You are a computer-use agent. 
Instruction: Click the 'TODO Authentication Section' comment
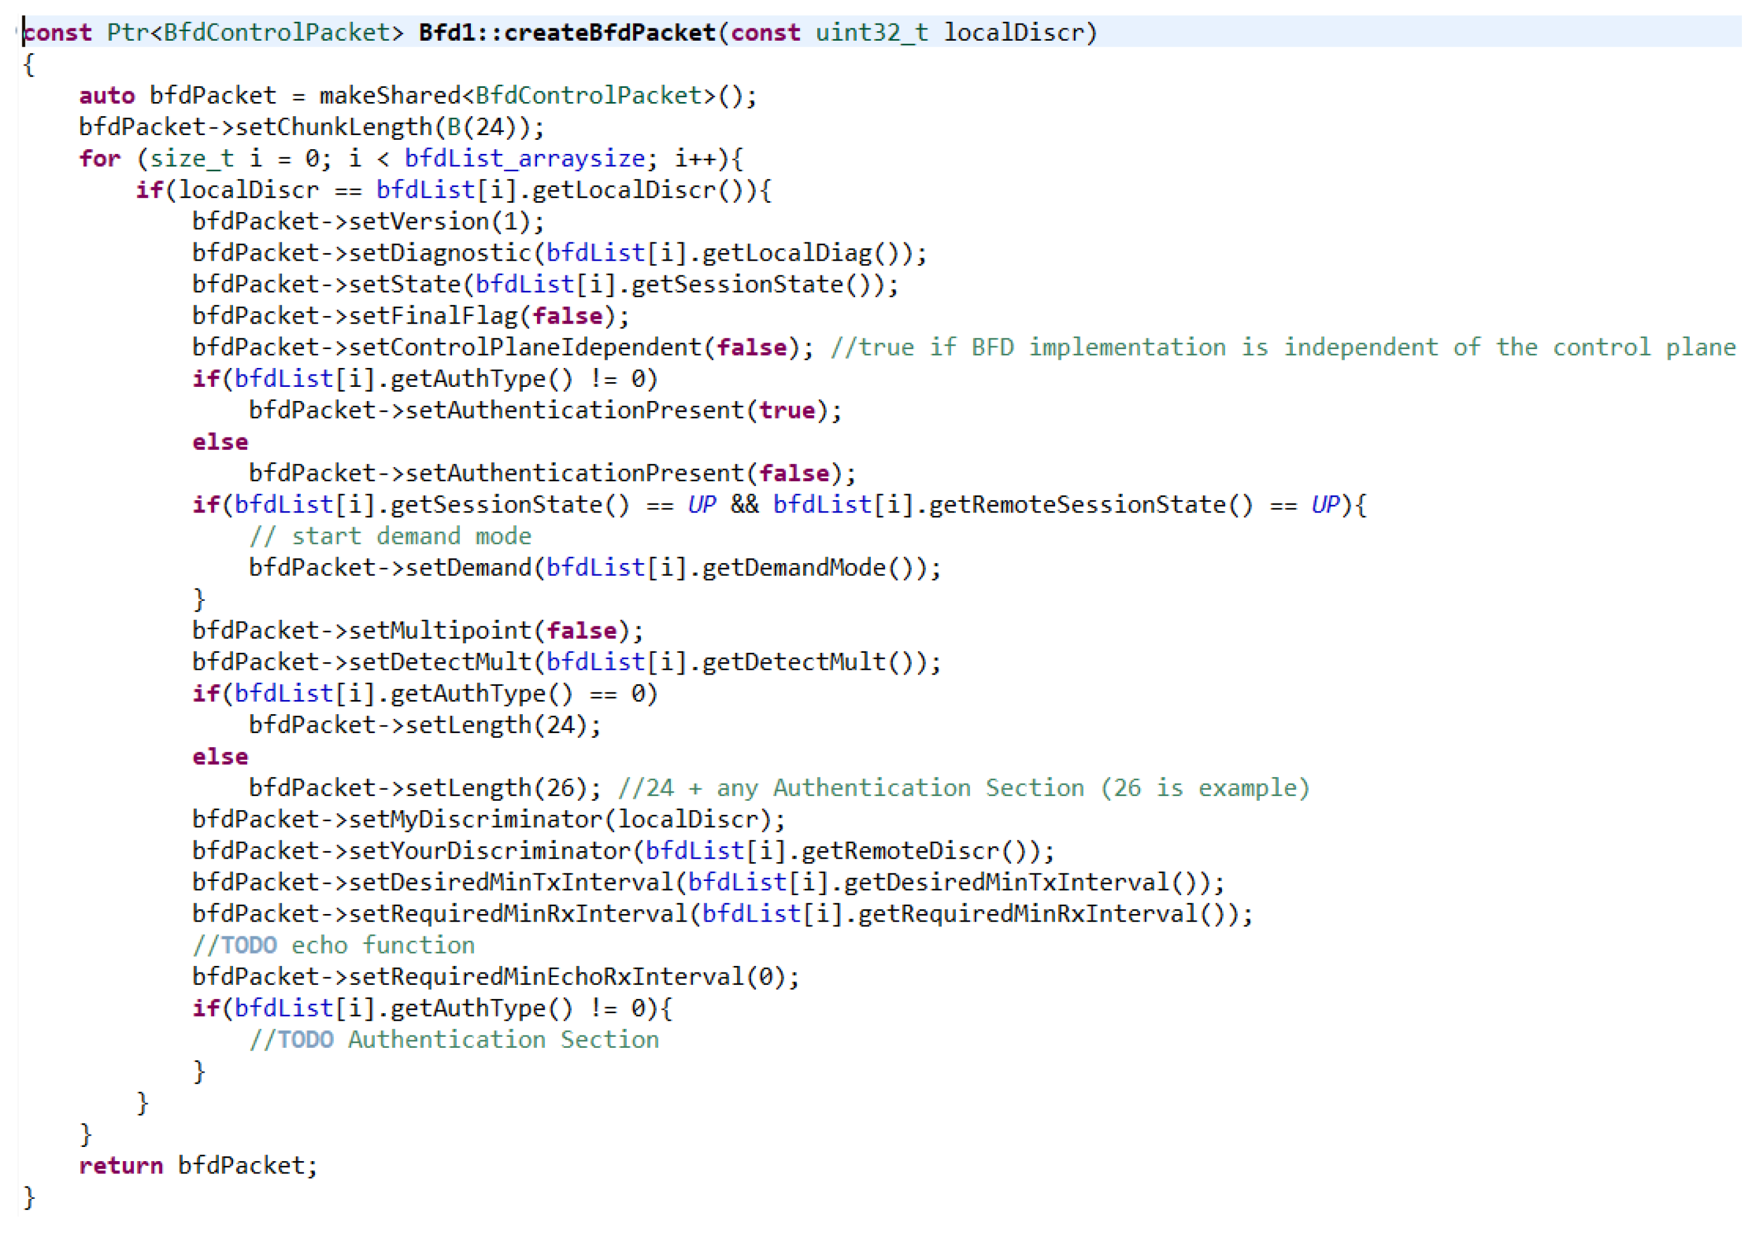[x=454, y=1039]
